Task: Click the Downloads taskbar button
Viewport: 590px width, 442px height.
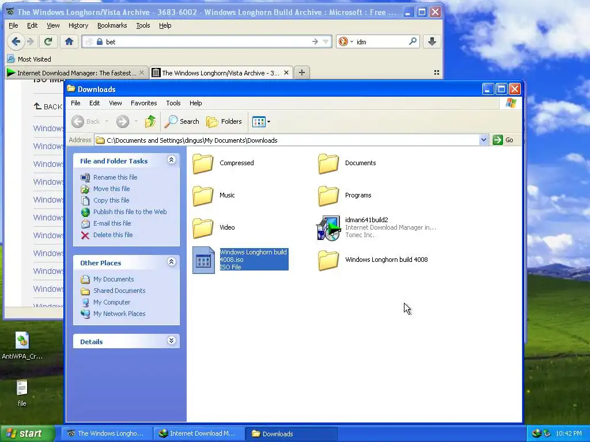Action: click(291, 433)
